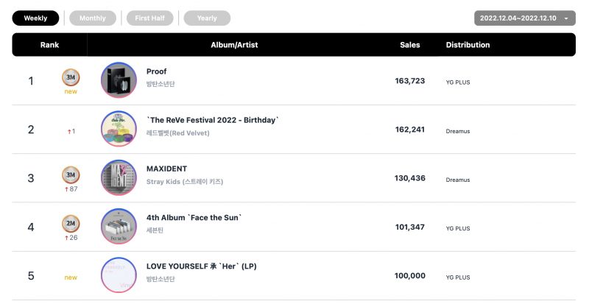Select the First Half chart tab
Image resolution: width=589 pixels, height=304 pixels.
(149, 18)
